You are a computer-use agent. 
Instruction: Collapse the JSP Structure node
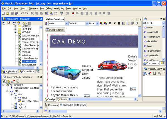(3, 85)
